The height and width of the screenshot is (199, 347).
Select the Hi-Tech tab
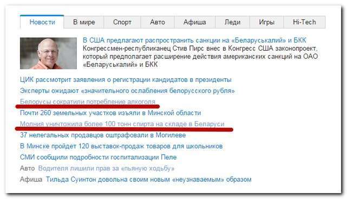304,22
